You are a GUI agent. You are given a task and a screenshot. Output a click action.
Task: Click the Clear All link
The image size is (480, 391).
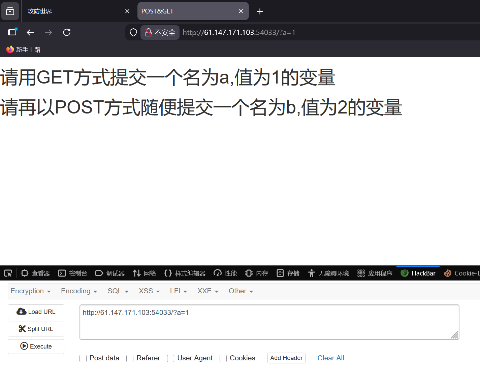(330, 358)
